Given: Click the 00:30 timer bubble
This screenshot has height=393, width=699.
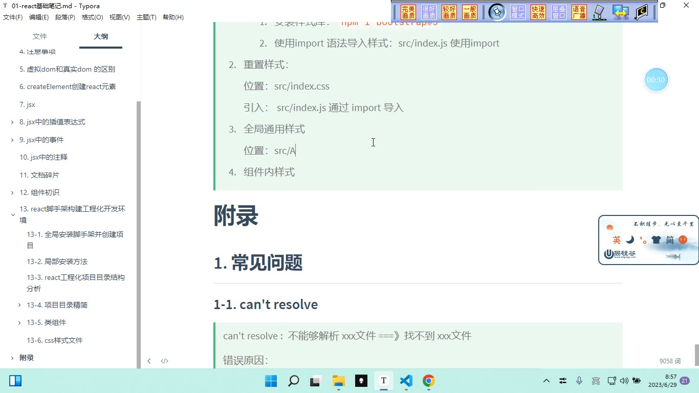Looking at the screenshot, I should click(656, 80).
